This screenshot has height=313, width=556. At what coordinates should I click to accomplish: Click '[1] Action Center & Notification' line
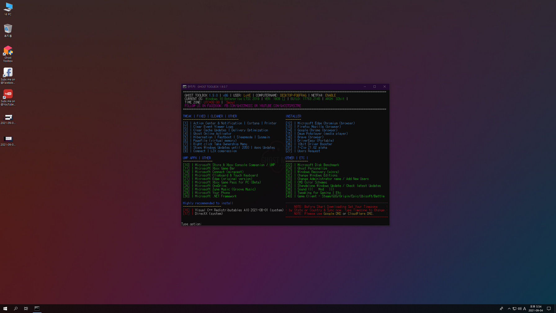(230, 123)
